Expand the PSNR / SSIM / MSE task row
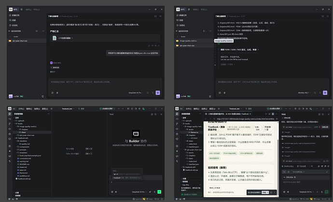333x202 pixels. pos(238,50)
